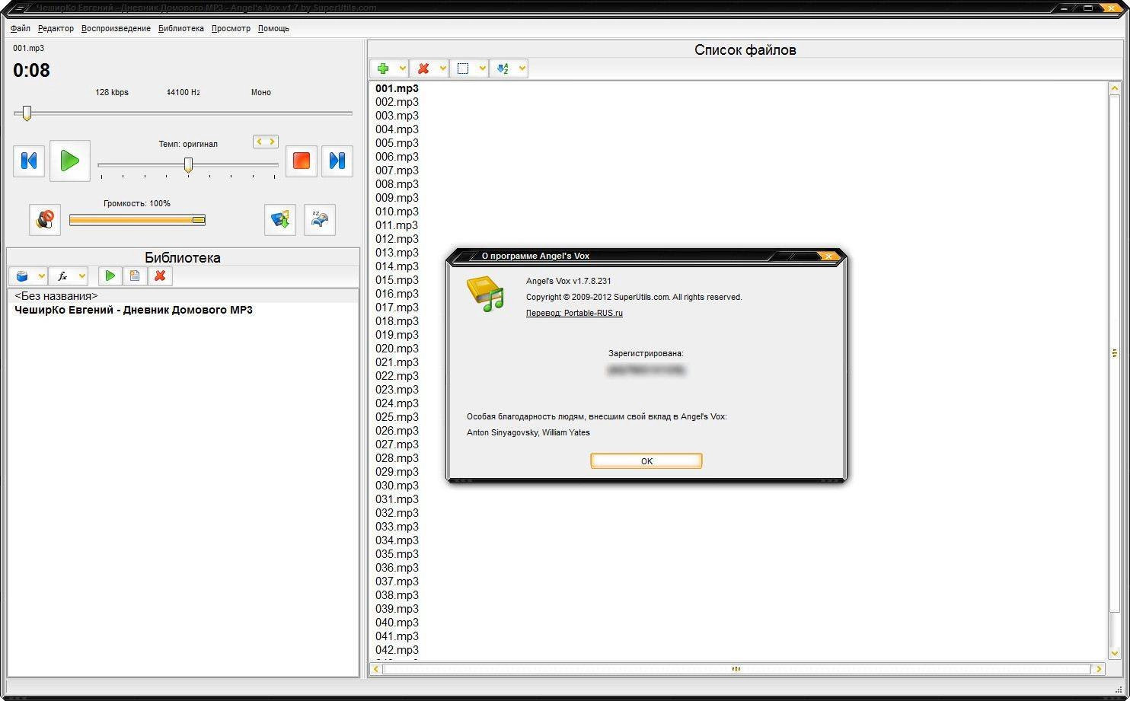Screen dimensions: 1130x701
Task: Expand the fx dropdown arrow
Action: [x=81, y=276]
